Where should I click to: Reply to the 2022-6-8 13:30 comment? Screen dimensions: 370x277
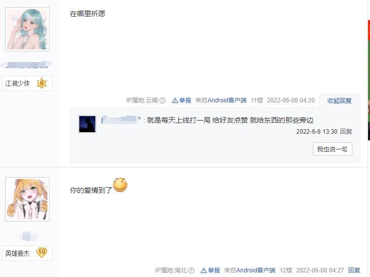346,131
